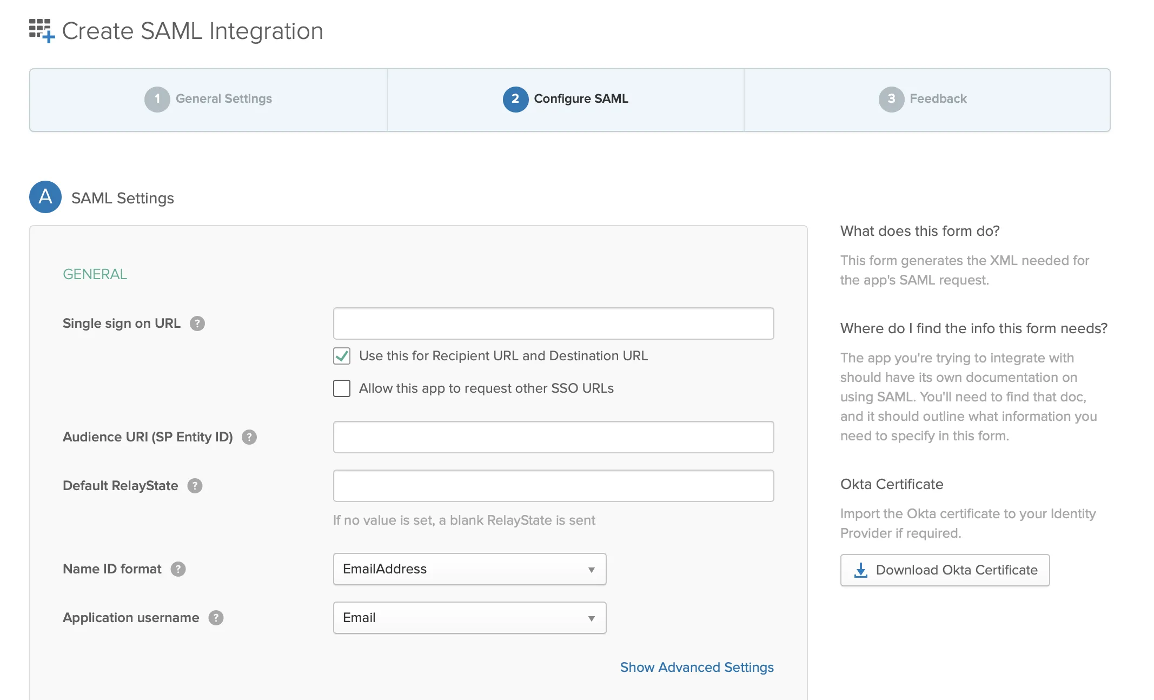
Task: Click help icon beside Name ID format
Action: click(x=178, y=569)
